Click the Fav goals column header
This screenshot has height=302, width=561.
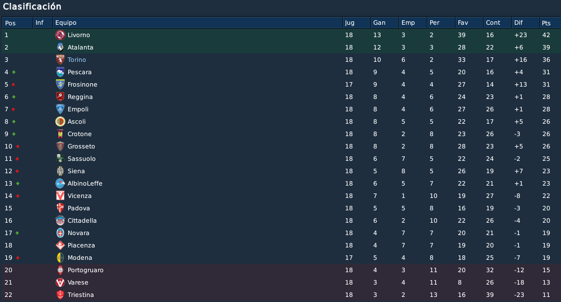coord(469,22)
